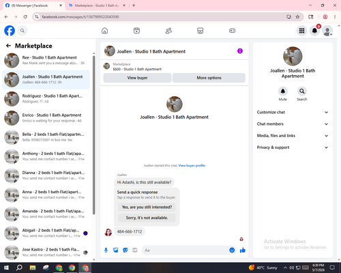Open the Marketplace storefront icon

201,31
